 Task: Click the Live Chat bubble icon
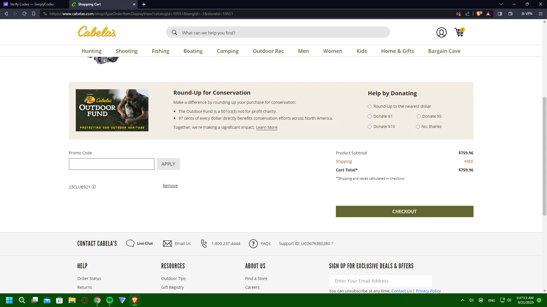(130, 243)
